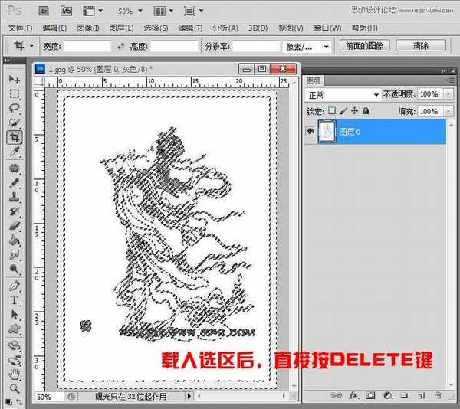This screenshot has width=460, height=409.
Task: Click the delete layer trash icon
Action: click(439, 395)
